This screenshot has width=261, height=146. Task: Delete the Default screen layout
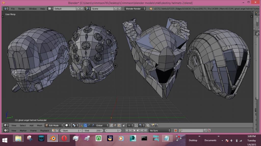(82, 9)
